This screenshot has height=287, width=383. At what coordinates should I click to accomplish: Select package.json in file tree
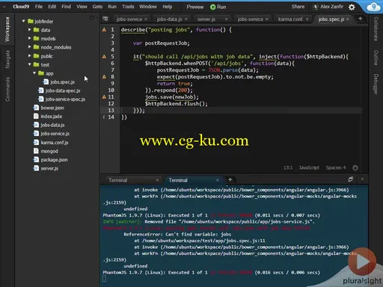click(x=54, y=160)
